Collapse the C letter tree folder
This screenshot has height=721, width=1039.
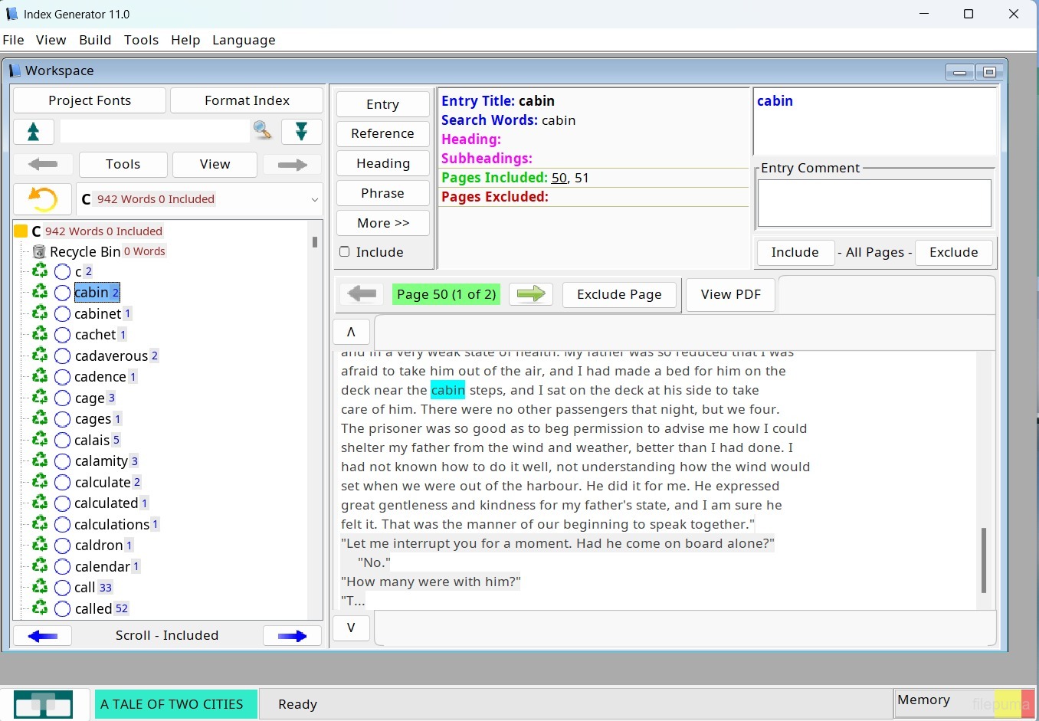(x=21, y=231)
